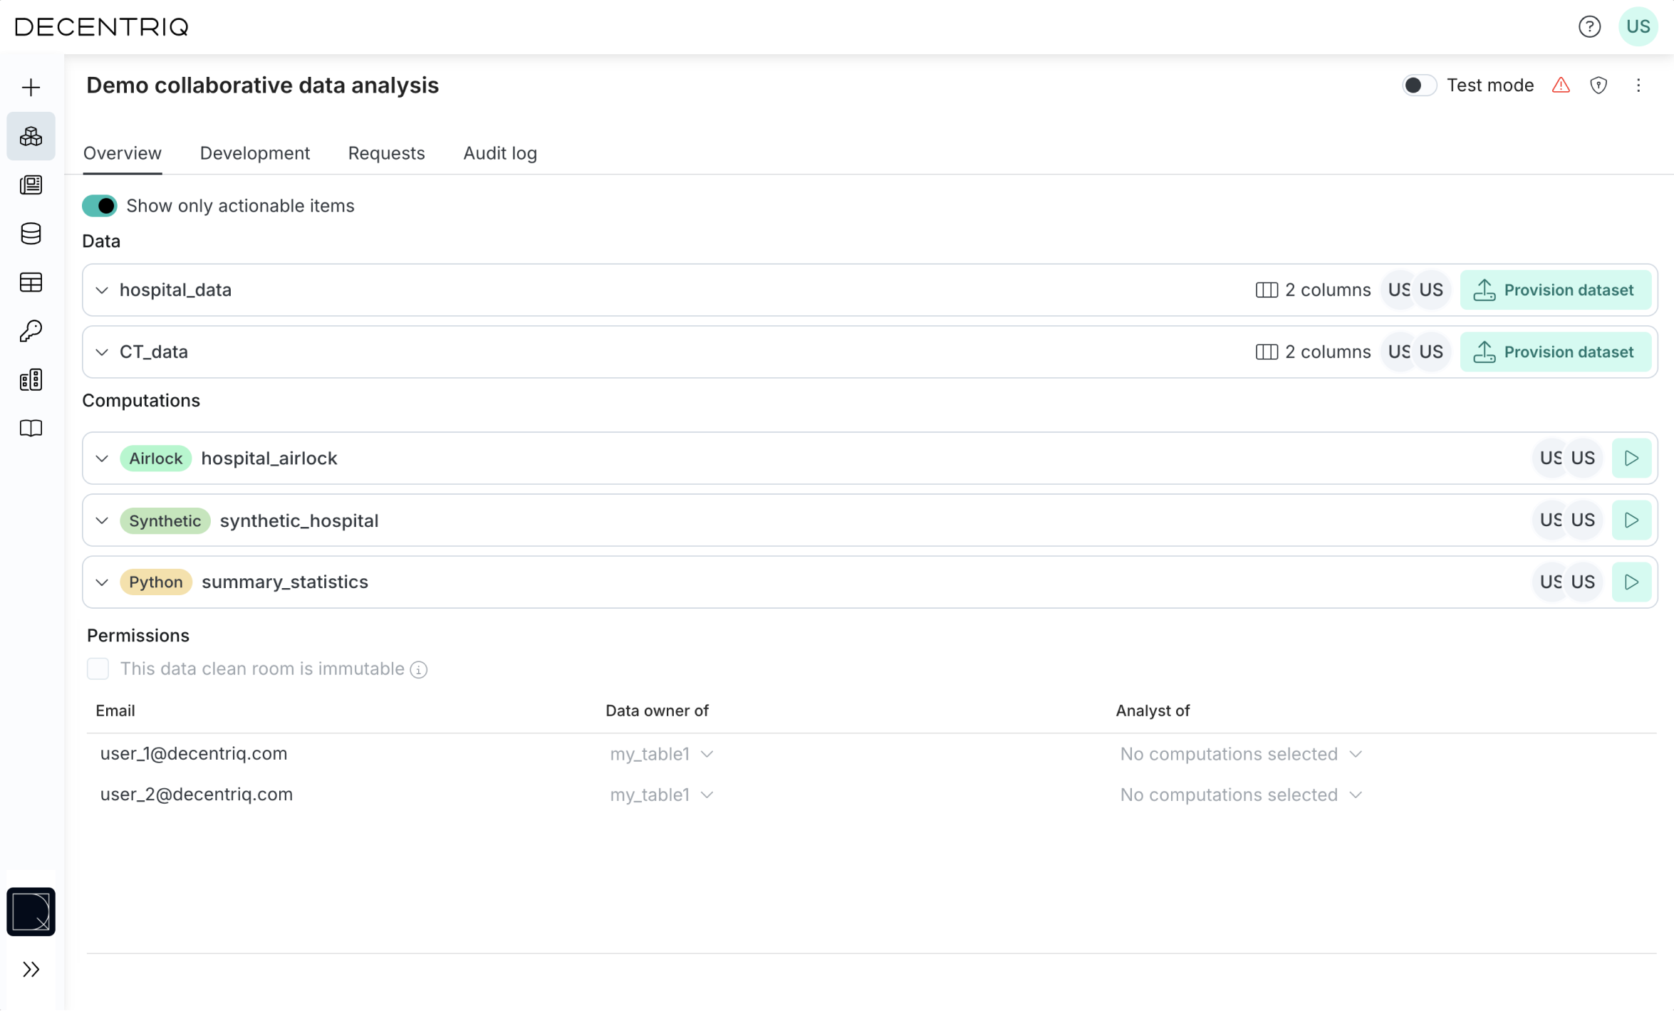Expand sidebar with double-chevron icon

[x=31, y=969]
